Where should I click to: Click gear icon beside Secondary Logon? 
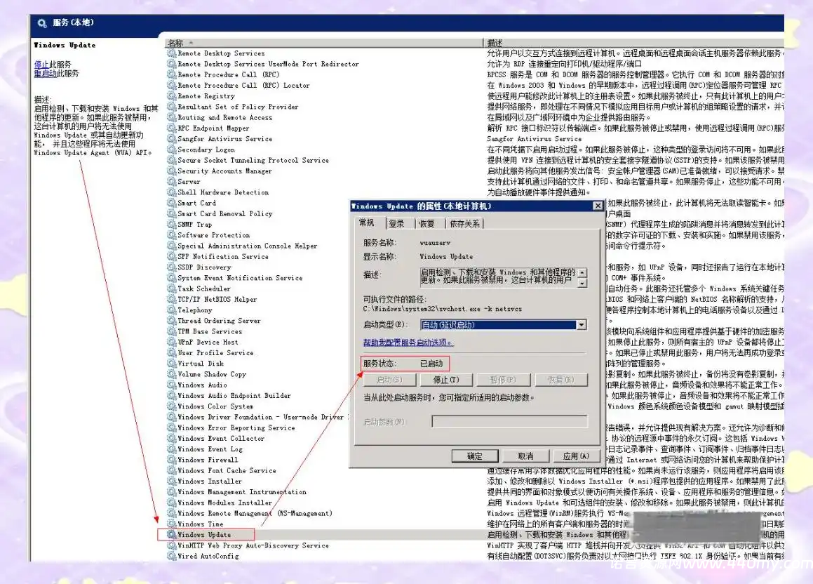coord(171,150)
